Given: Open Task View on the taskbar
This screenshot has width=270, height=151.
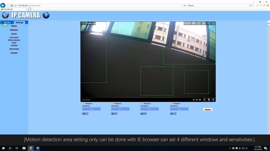Looking at the screenshot, I should tap(17, 148).
